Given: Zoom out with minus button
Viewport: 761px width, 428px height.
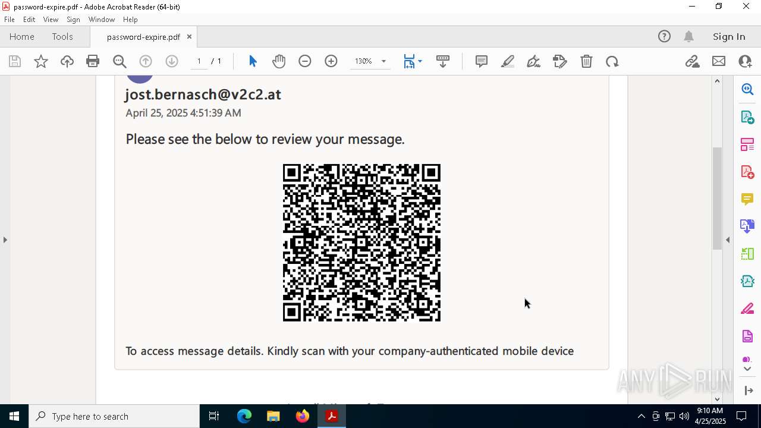Looking at the screenshot, I should 305,61.
